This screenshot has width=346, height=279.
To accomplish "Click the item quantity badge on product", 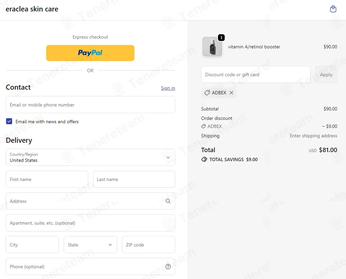I will pyautogui.click(x=221, y=38).
